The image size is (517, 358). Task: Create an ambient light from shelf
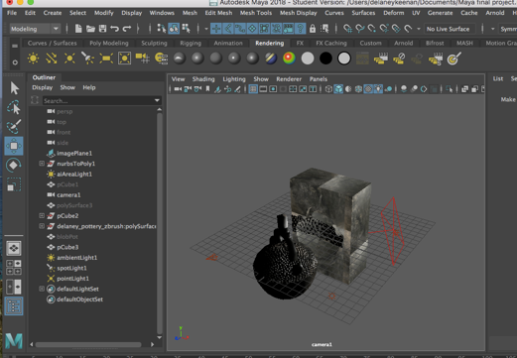[x=33, y=59]
